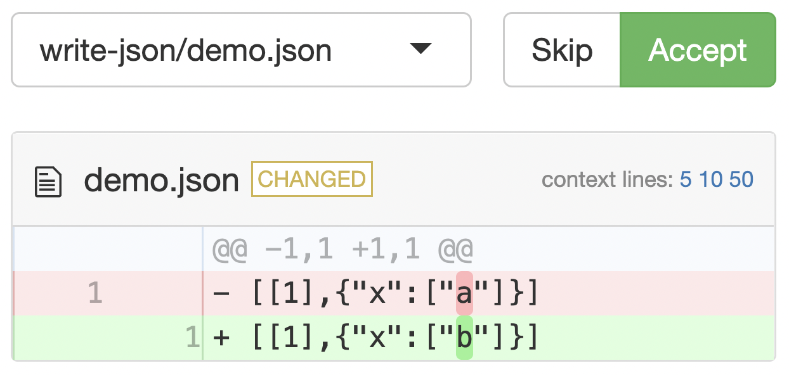This screenshot has height=375, width=789.
Task: Set context lines to 5
Action: pos(686,180)
